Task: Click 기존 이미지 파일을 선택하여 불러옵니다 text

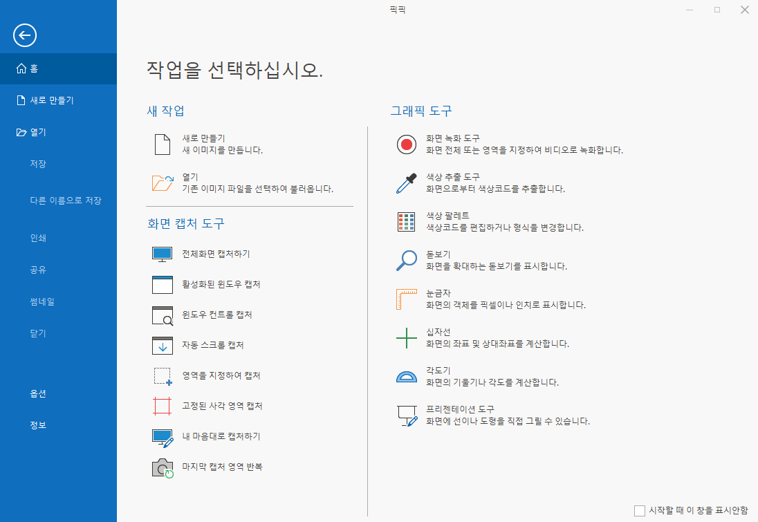Action: [x=258, y=189]
